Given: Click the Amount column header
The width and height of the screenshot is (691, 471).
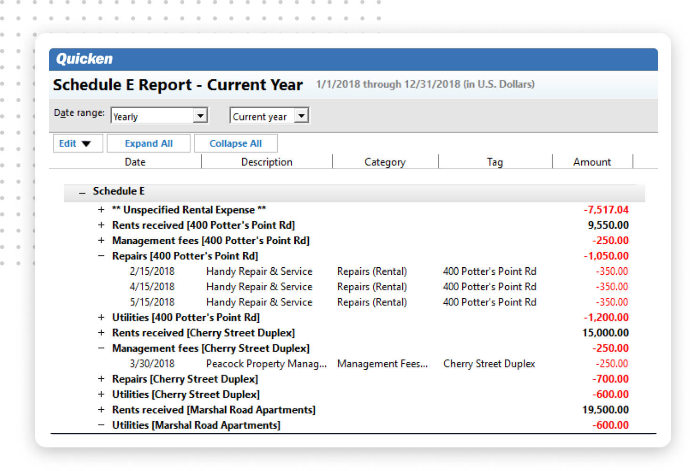Looking at the screenshot, I should pyautogui.click(x=592, y=162).
